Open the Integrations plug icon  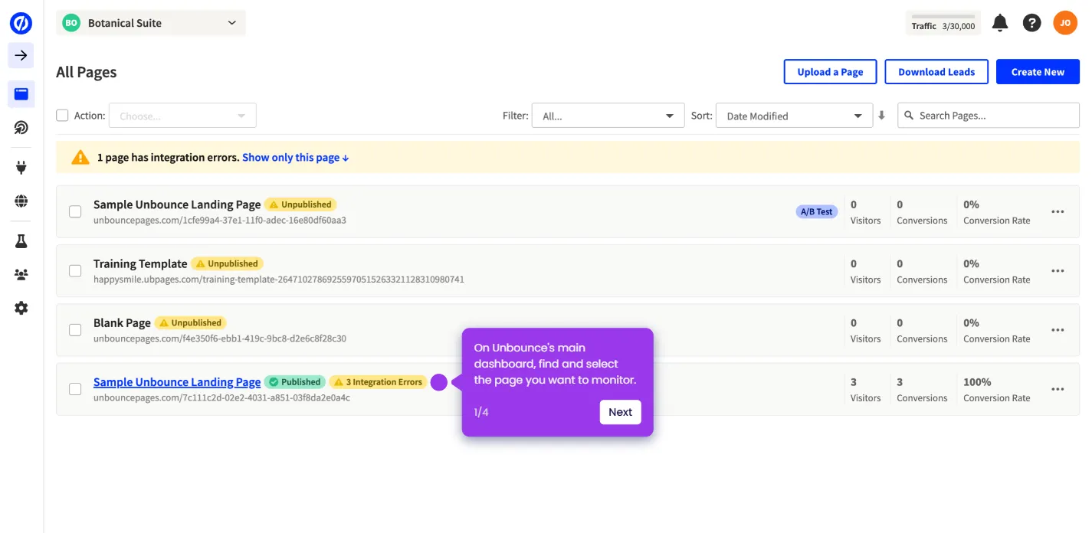point(21,167)
